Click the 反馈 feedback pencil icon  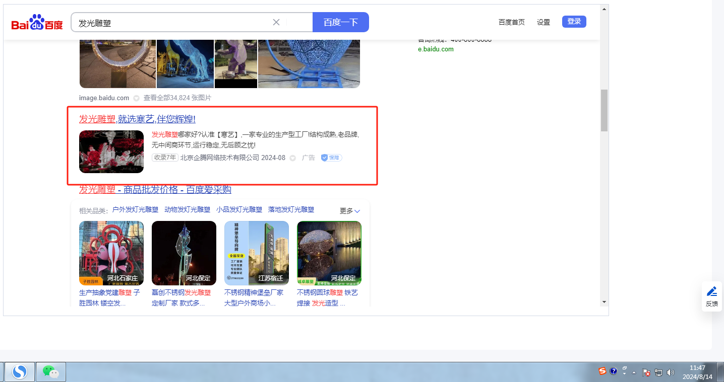[x=712, y=296]
